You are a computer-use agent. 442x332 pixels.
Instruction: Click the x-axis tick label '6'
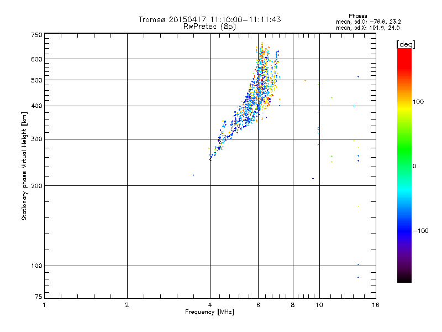pyautogui.click(x=258, y=305)
